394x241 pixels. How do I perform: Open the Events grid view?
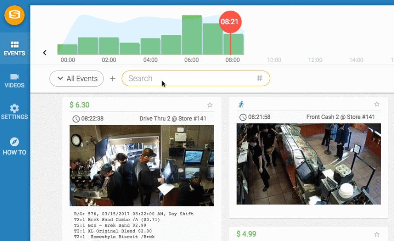(15, 49)
